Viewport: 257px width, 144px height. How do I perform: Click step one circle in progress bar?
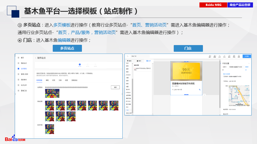pos(80,65)
